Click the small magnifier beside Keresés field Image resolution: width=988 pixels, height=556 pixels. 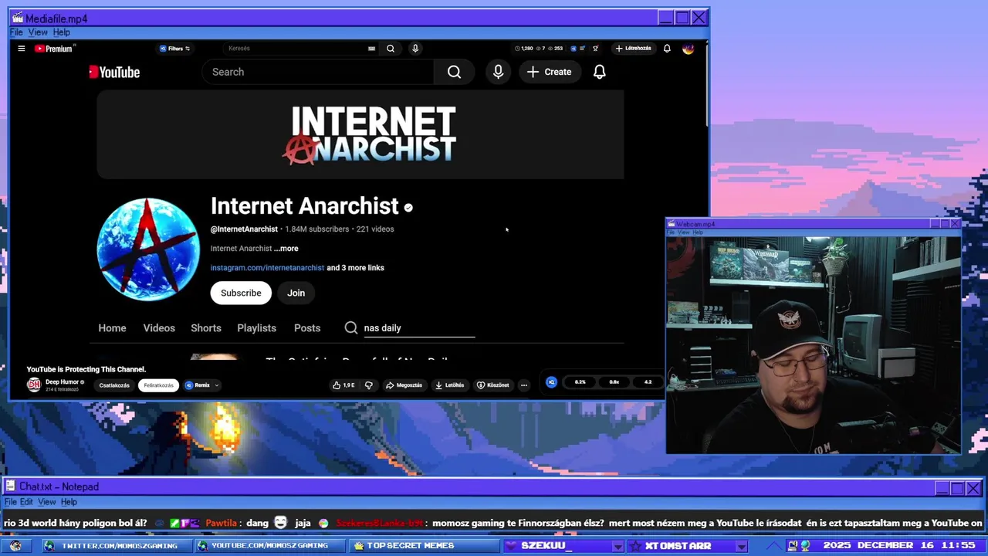click(391, 49)
